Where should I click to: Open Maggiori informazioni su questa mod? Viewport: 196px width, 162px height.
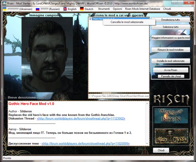pyautogui.click(x=170, y=38)
